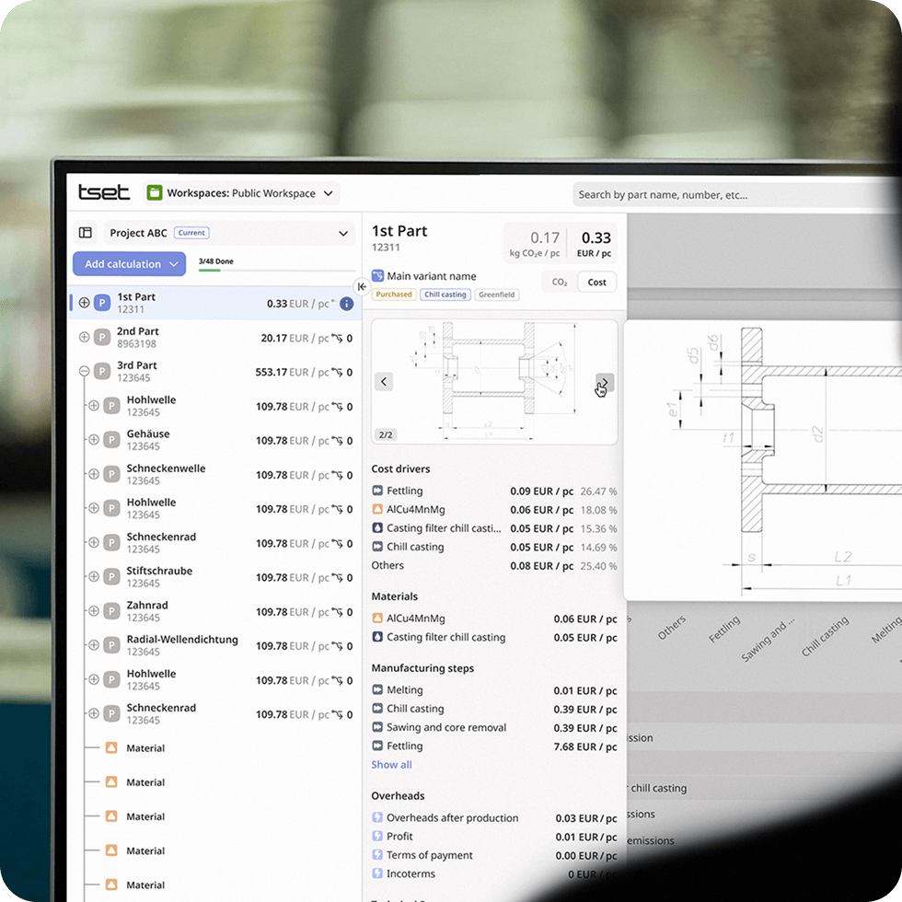This screenshot has height=902, width=902.
Task: Click the Purchased tag
Action: coord(394,295)
